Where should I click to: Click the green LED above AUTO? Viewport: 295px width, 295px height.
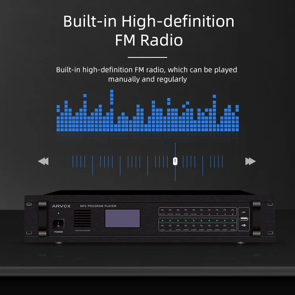tap(162, 220)
